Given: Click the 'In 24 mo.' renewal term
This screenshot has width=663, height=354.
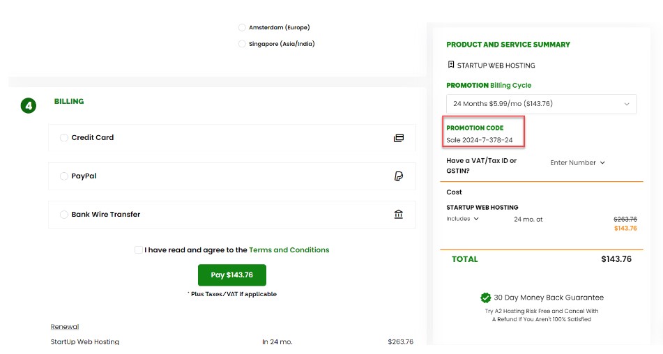Looking at the screenshot, I should click(277, 341).
